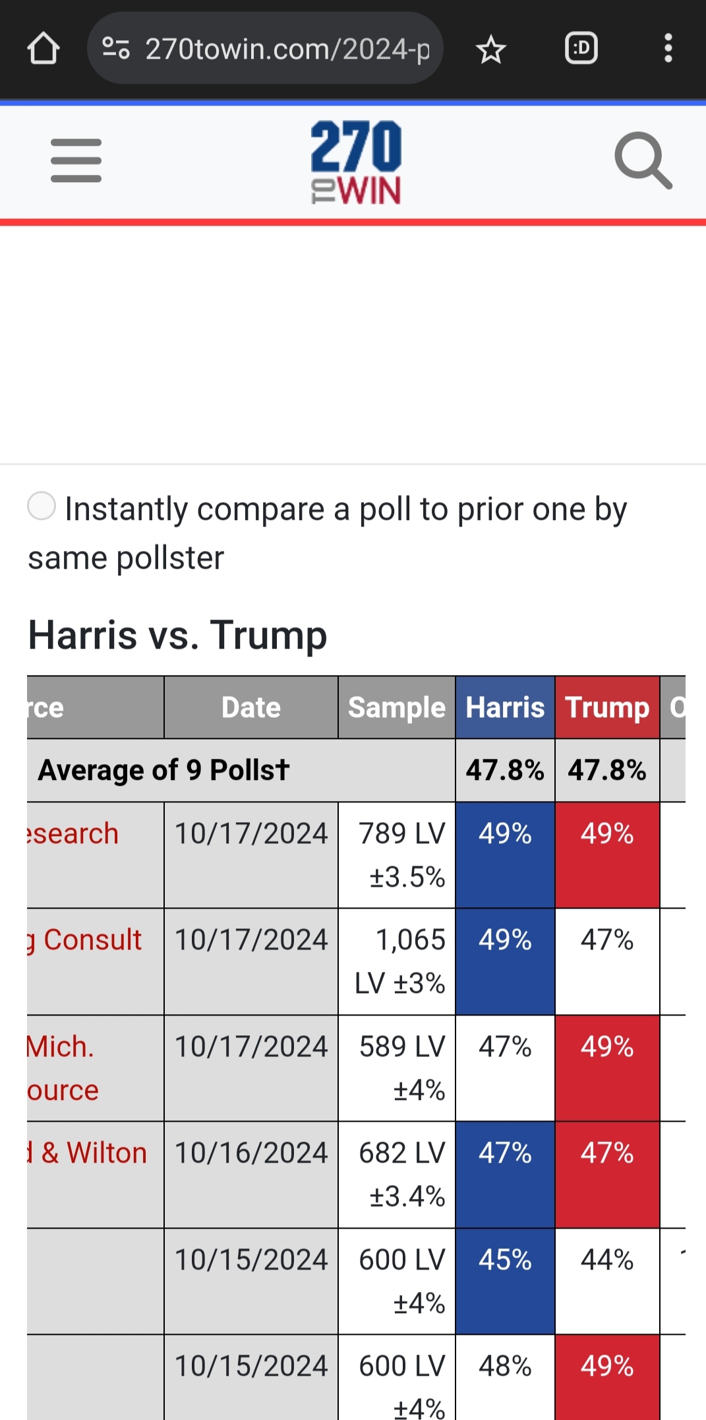The image size is (706, 1420).
Task: Open the hamburger navigation menu
Action: (x=76, y=160)
